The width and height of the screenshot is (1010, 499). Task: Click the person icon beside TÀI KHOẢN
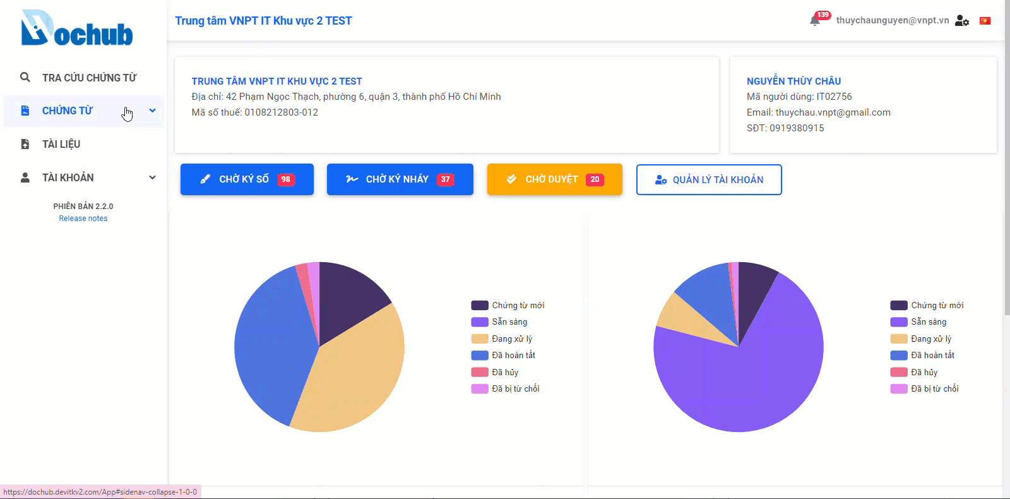25,177
